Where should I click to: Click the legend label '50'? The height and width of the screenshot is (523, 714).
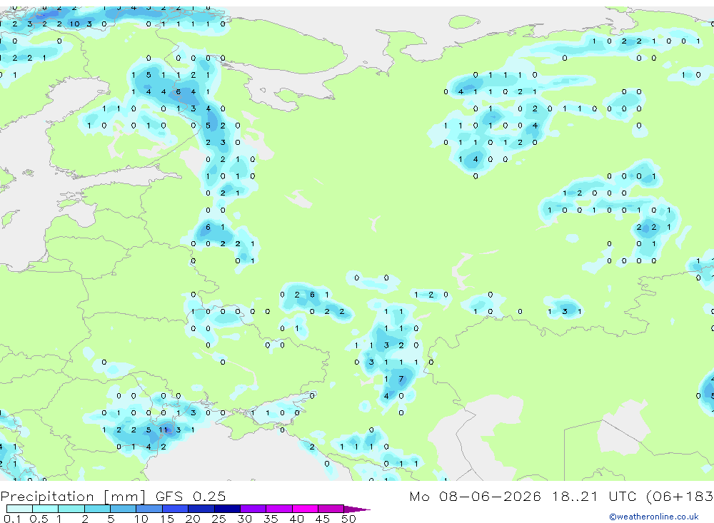click(348, 519)
